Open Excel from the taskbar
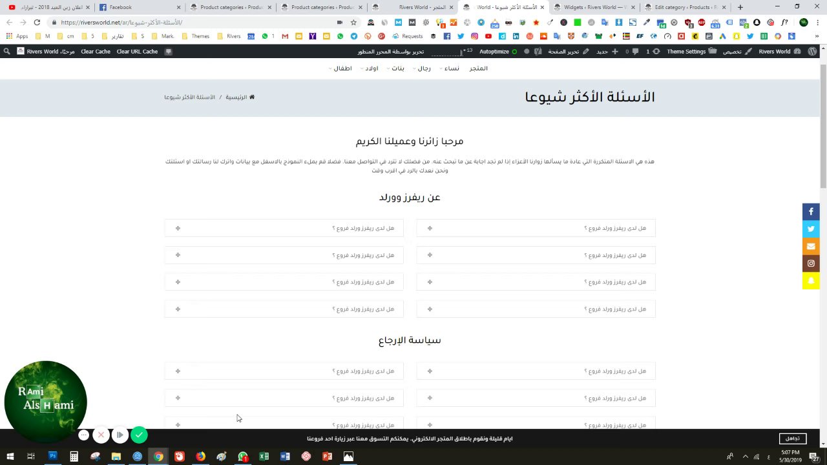The image size is (827, 465). coord(264,456)
